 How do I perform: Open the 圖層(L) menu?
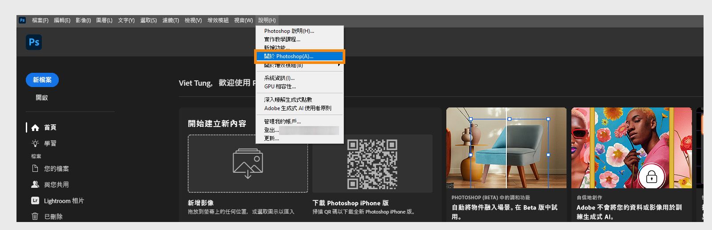pos(104,20)
